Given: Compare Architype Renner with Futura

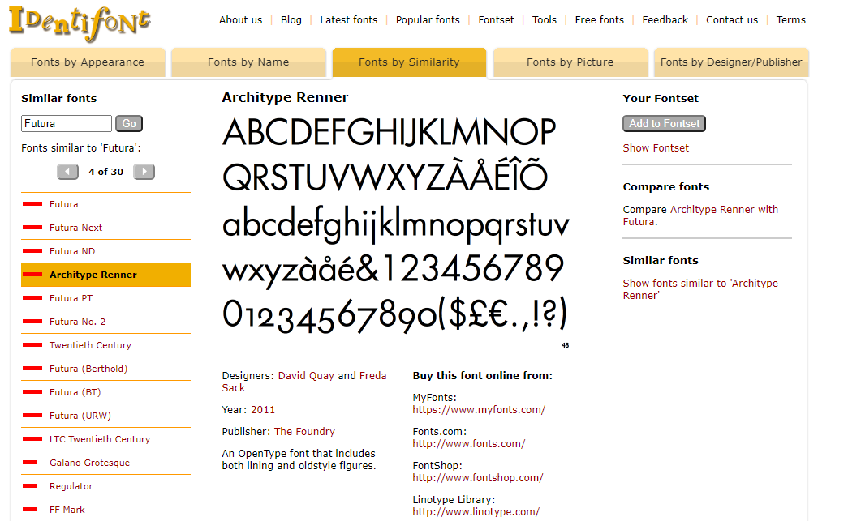Looking at the screenshot, I should [700, 216].
